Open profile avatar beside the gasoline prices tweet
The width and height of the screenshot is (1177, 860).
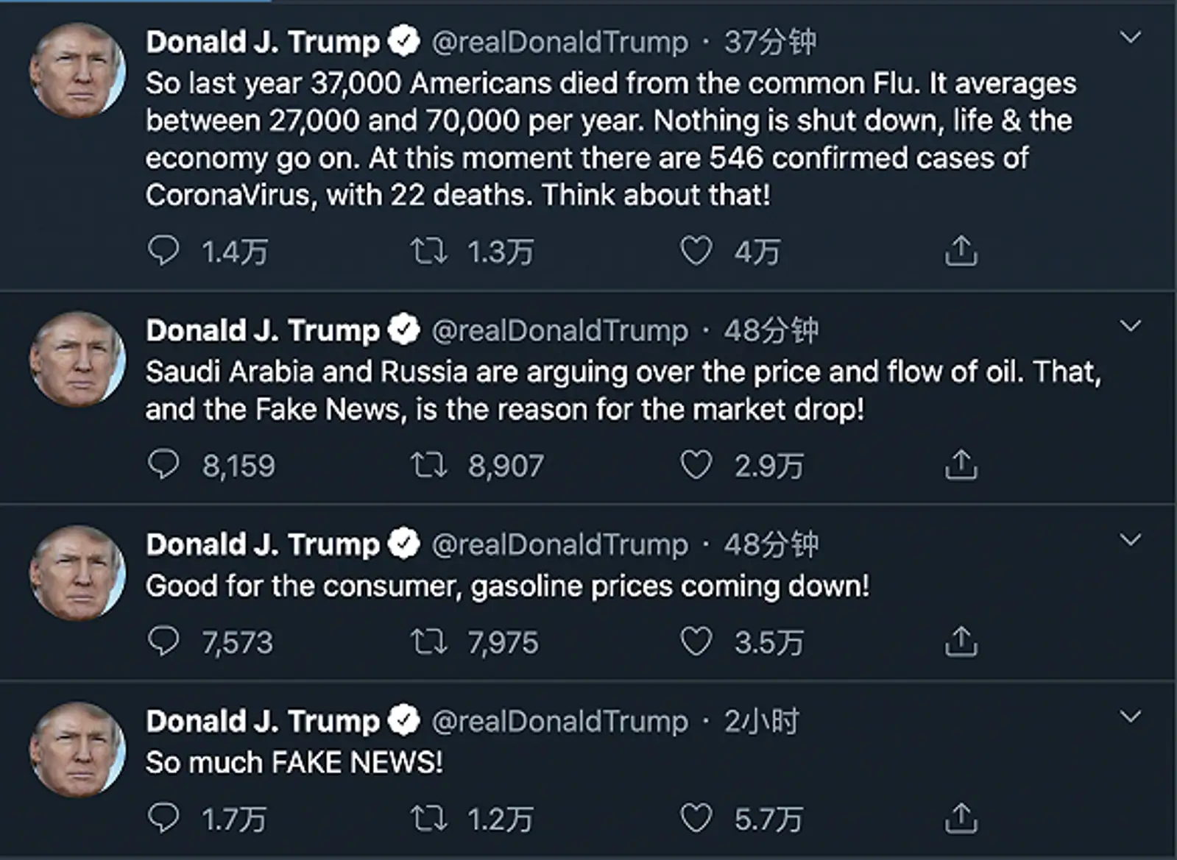(x=77, y=572)
